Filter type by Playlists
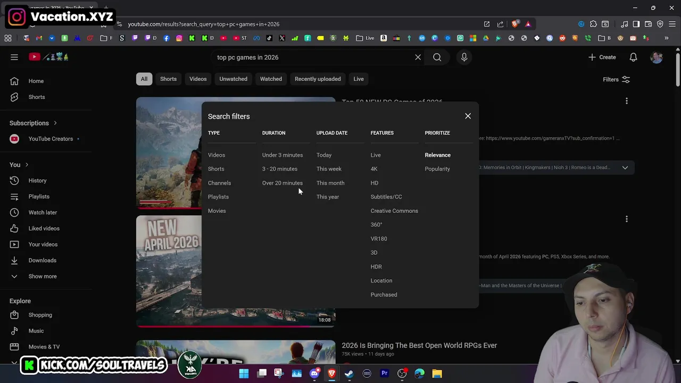This screenshot has width=681, height=383. tap(218, 197)
